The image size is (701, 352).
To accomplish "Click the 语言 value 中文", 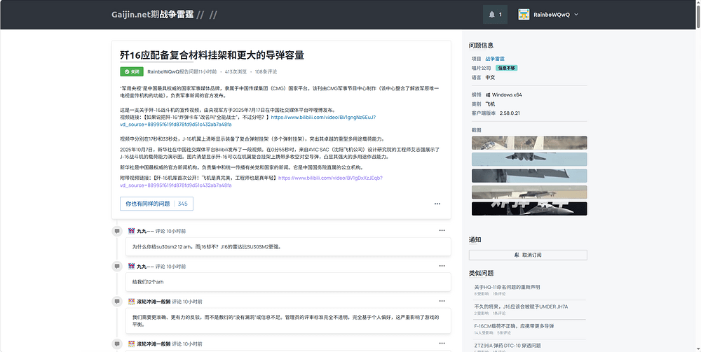I will [x=490, y=78].
